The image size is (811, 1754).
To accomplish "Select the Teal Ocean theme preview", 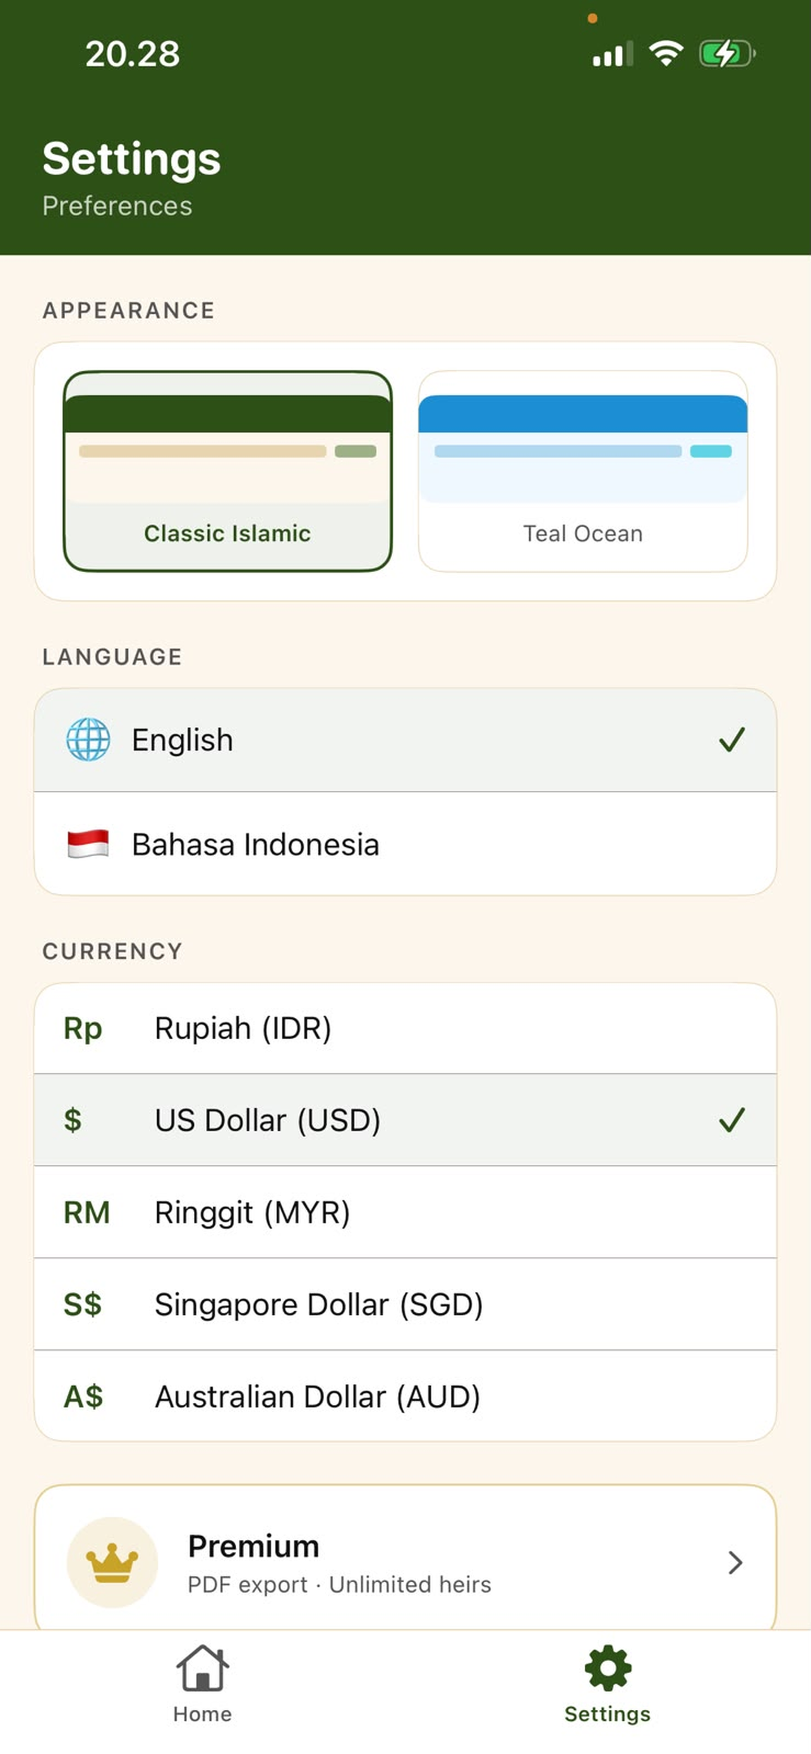I will coord(583,471).
